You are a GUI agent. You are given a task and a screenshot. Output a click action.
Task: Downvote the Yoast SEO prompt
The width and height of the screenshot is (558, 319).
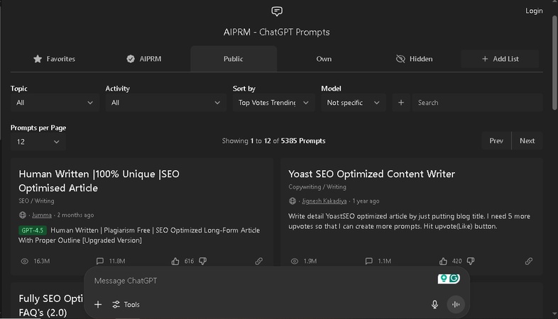click(471, 261)
